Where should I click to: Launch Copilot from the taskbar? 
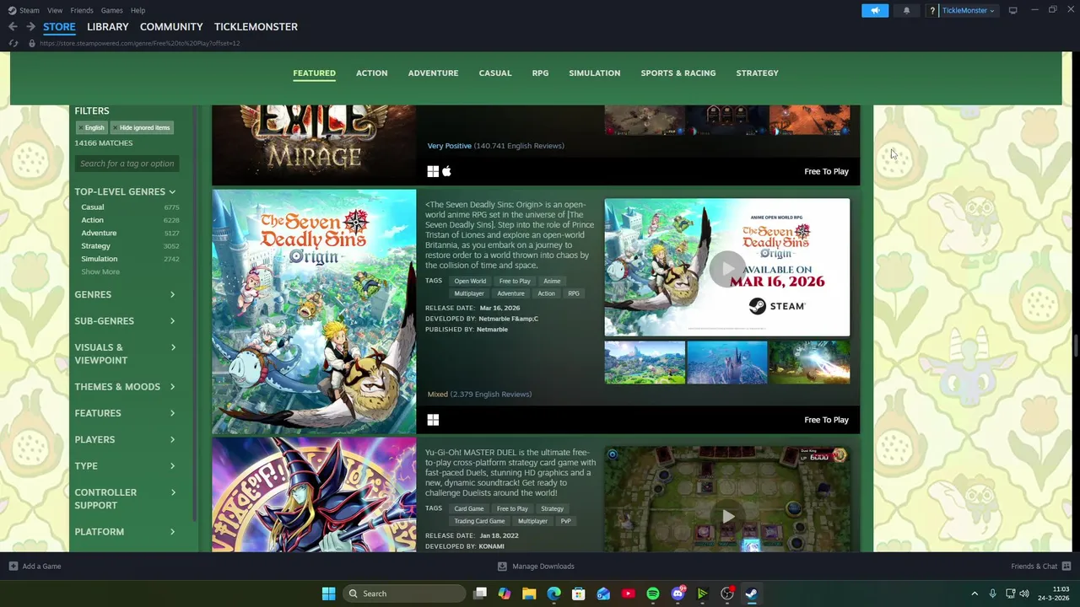pyautogui.click(x=505, y=594)
